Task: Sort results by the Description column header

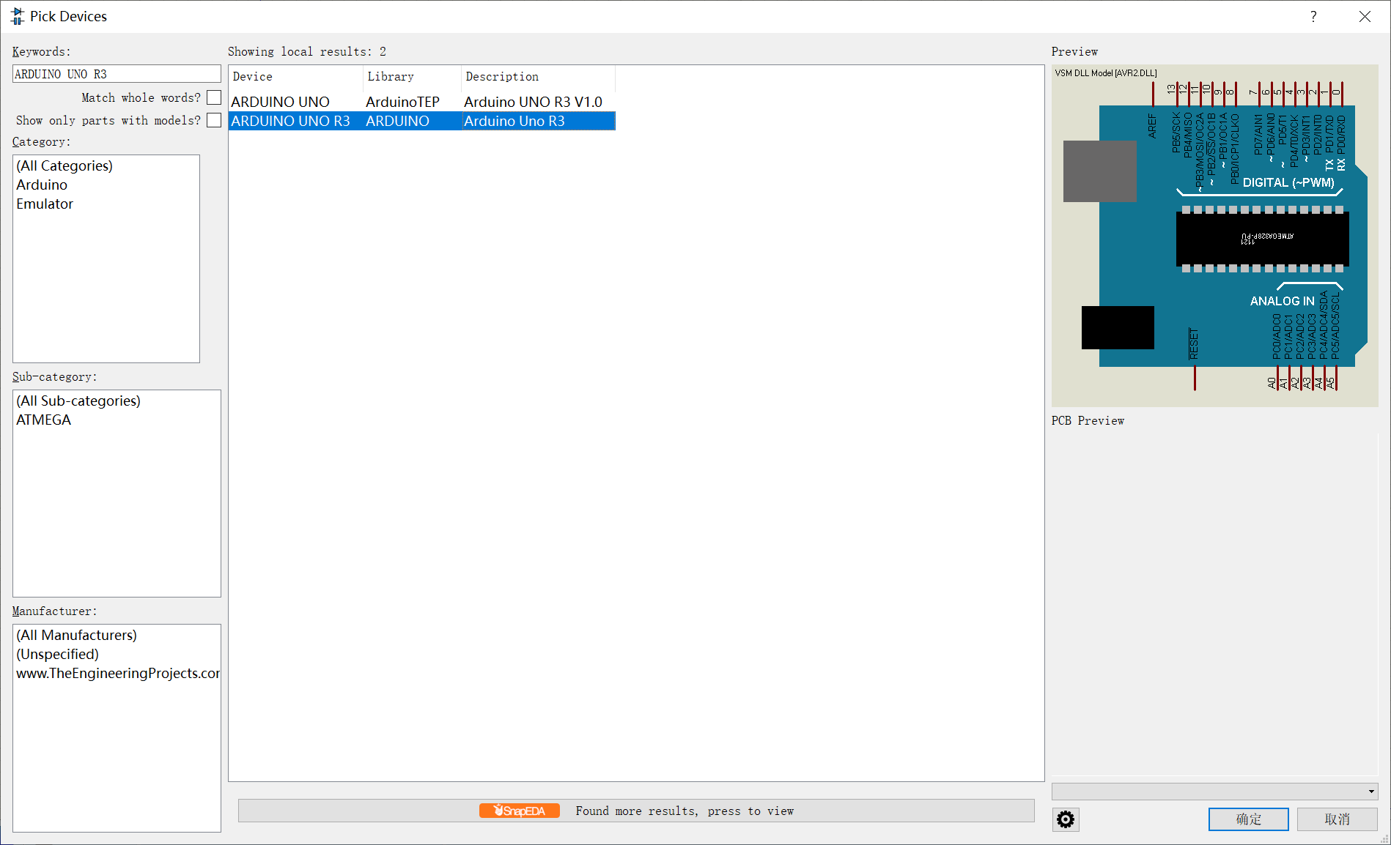Action: click(502, 76)
